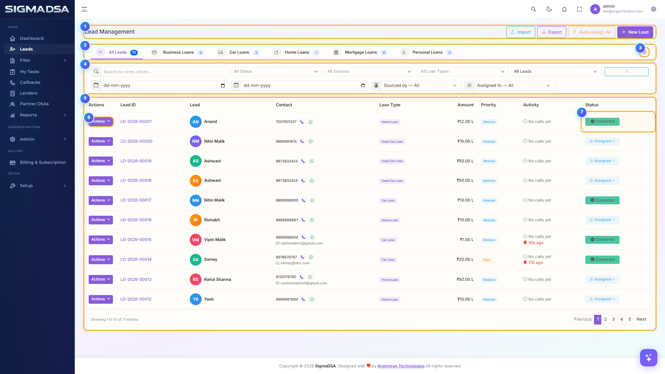Expand the Files sidebar submenu

point(37,60)
